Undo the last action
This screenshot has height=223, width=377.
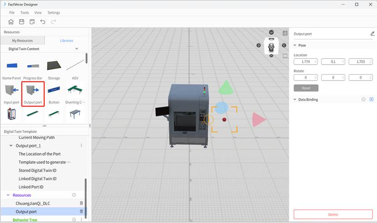(x=43, y=22)
